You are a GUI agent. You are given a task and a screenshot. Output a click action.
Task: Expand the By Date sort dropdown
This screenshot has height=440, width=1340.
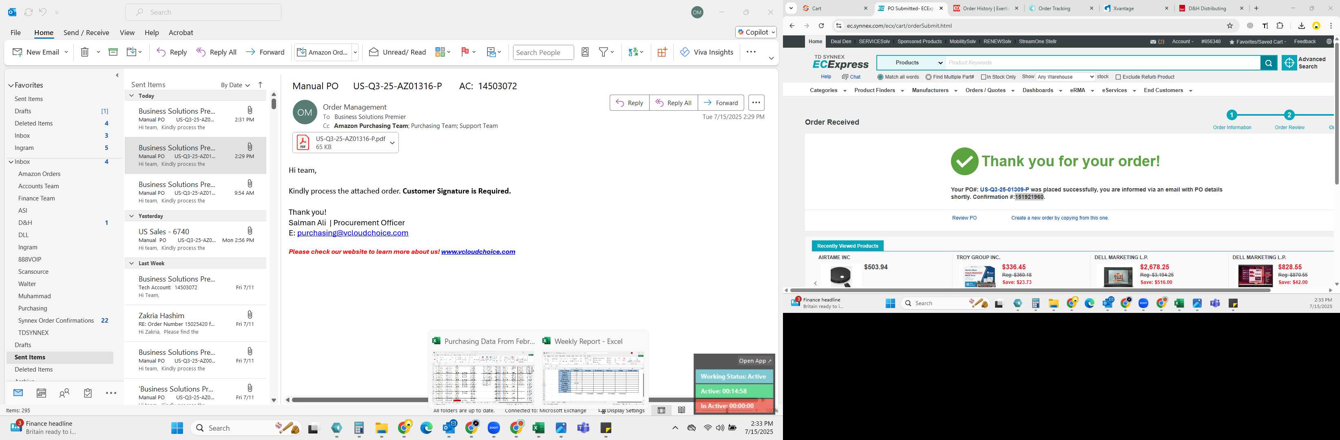tap(235, 85)
